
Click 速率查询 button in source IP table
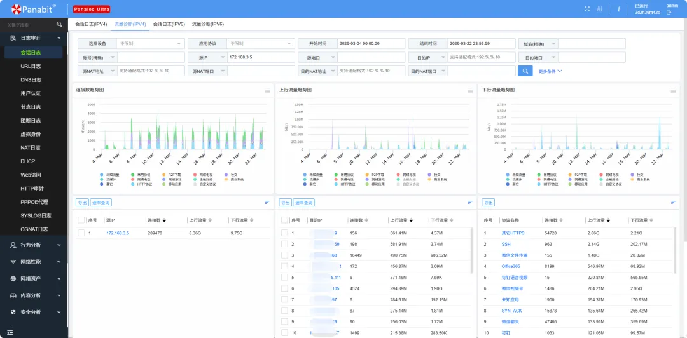101,202
